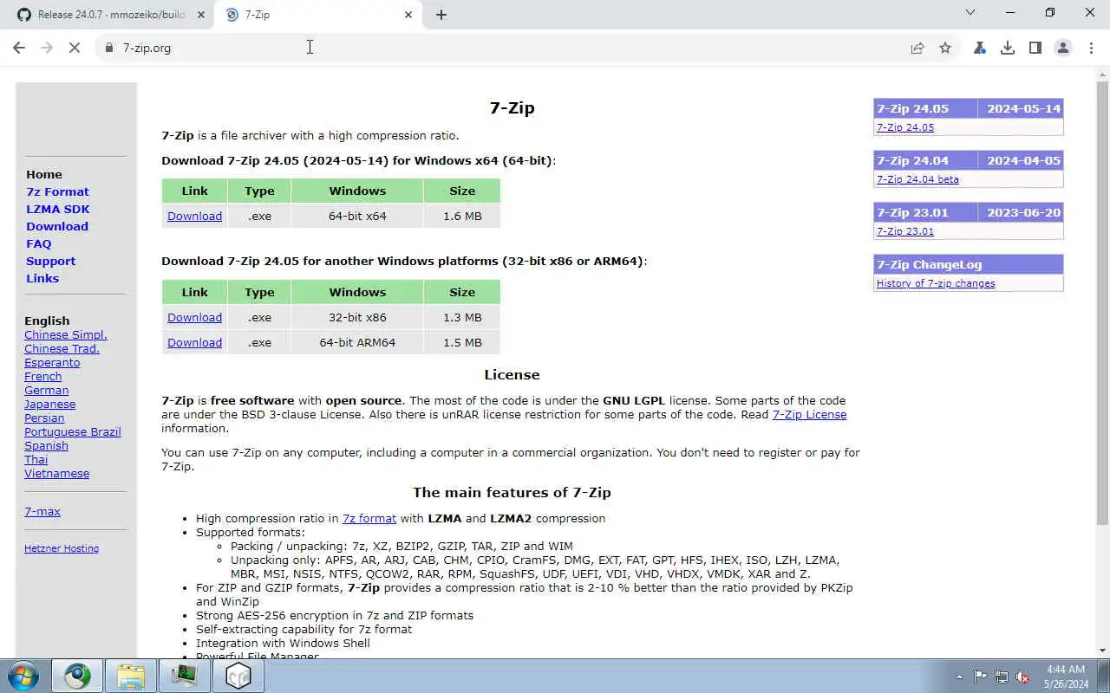The image size is (1110, 693).
Task: Click the green monitor taskbar app
Action: click(185, 676)
